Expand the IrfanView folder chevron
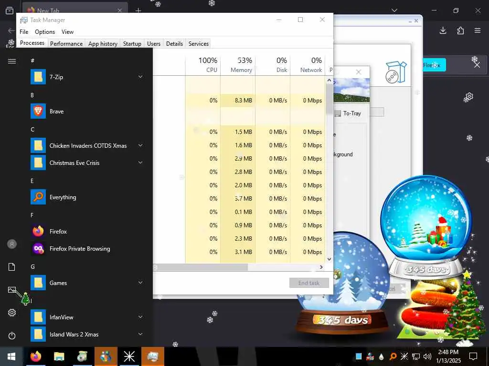This screenshot has height=366, width=489. coord(141,317)
